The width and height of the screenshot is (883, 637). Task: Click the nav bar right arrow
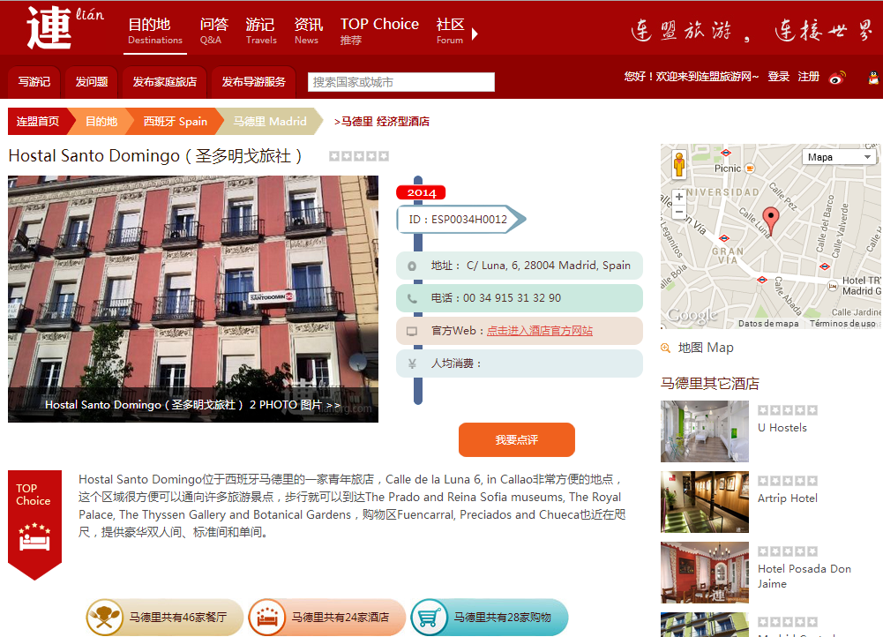(x=475, y=34)
